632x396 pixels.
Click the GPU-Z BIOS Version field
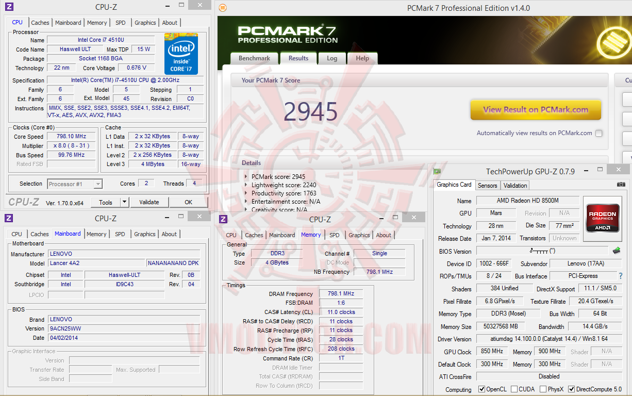(543, 251)
